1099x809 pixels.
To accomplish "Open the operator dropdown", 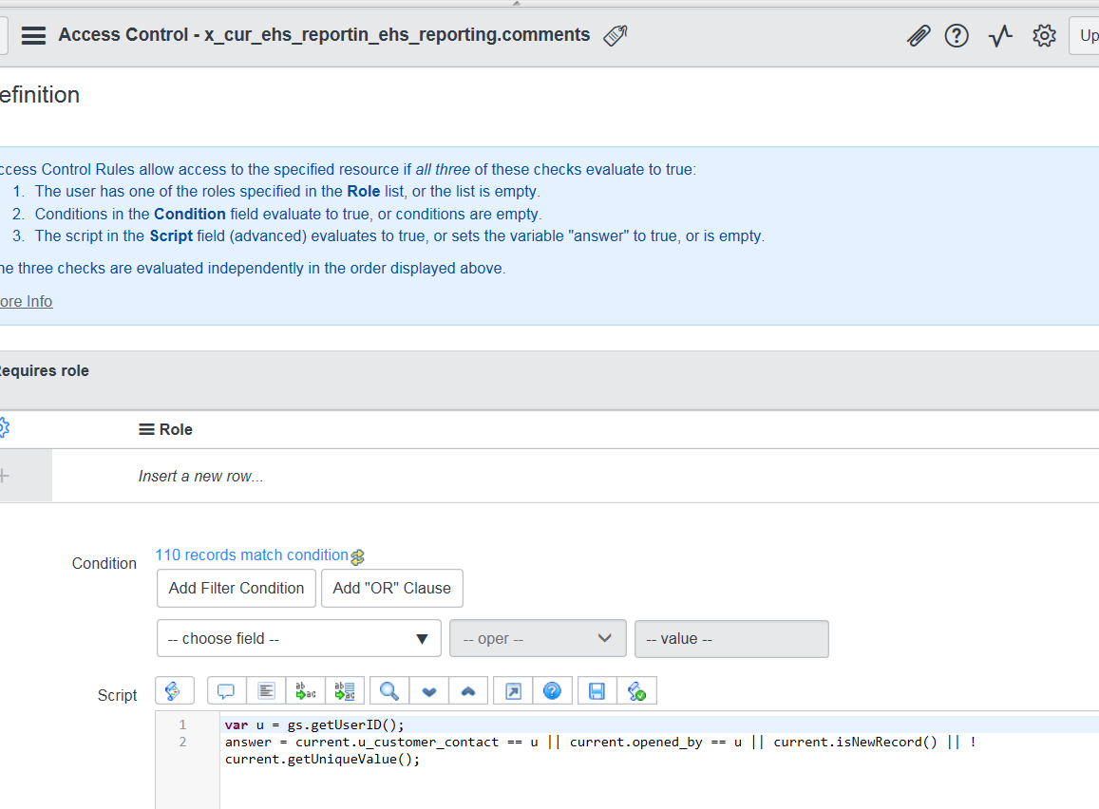I will tap(538, 638).
